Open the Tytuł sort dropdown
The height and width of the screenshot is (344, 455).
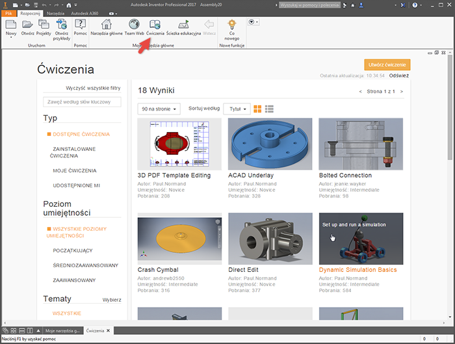pos(237,109)
